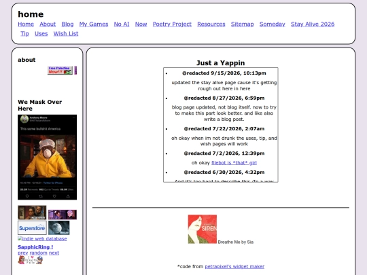367x275 pixels.
Task: Click the sidebar 'about' heading
Action: point(27,60)
